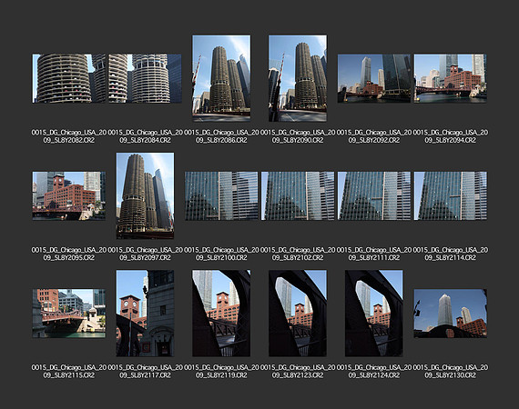This screenshot has width=519, height=409.
Task: Select the SL8Y2095 clock tower building thumbnail
Action: click(69, 195)
